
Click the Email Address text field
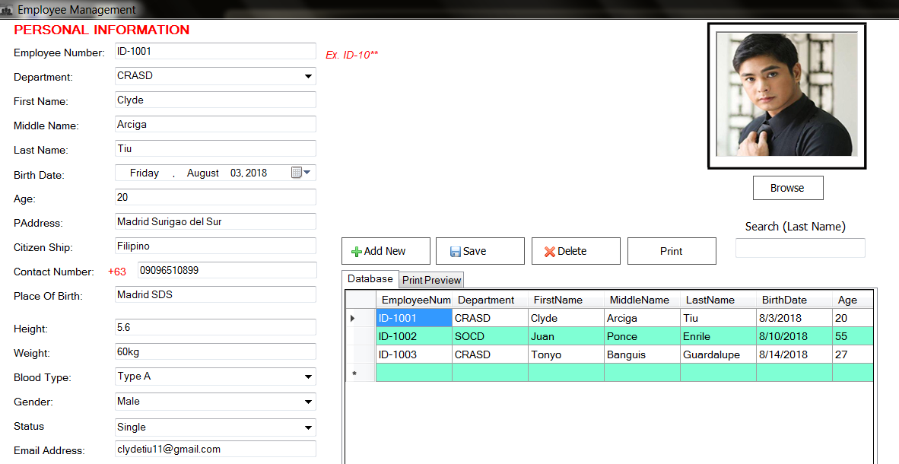coord(215,449)
